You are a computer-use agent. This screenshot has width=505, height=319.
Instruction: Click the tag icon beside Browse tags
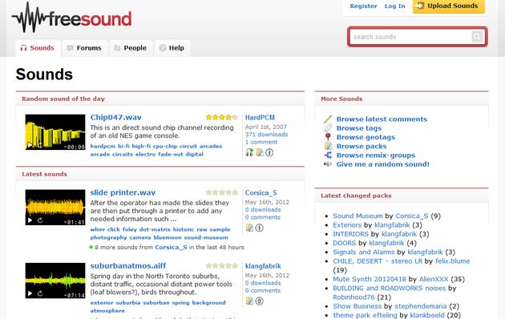tap(328, 128)
